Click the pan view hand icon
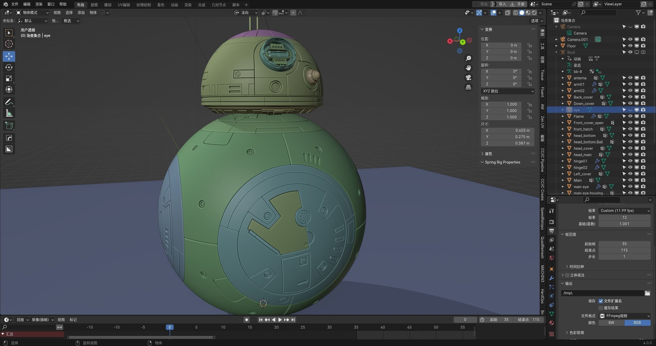 (x=468, y=68)
